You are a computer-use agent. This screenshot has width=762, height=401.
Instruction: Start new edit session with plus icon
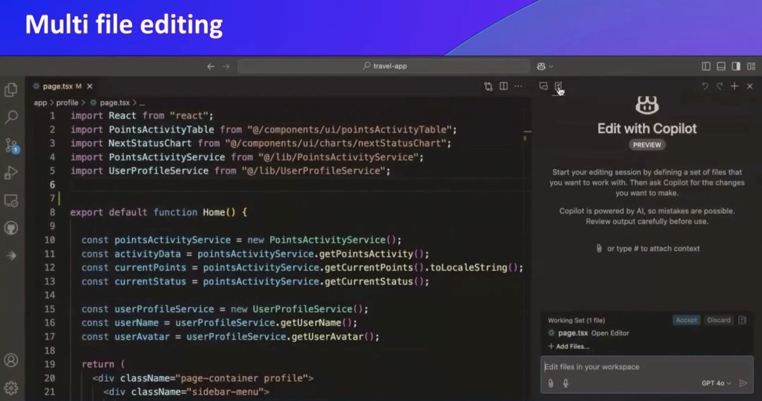point(735,86)
